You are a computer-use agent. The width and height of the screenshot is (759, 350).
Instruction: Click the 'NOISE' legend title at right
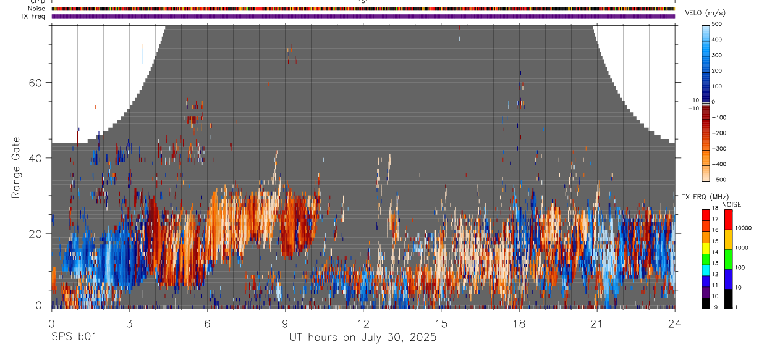(x=731, y=204)
